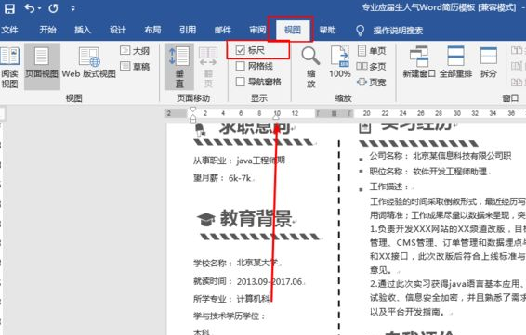Switch to 阅读视图 reading mode
The height and width of the screenshot is (335, 526).
(9, 66)
